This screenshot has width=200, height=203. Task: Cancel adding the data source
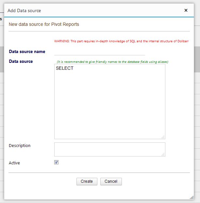111,181
